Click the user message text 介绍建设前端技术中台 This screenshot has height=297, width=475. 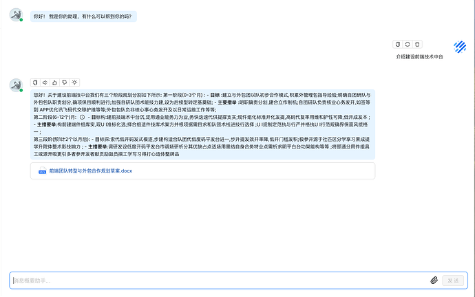[x=419, y=56]
